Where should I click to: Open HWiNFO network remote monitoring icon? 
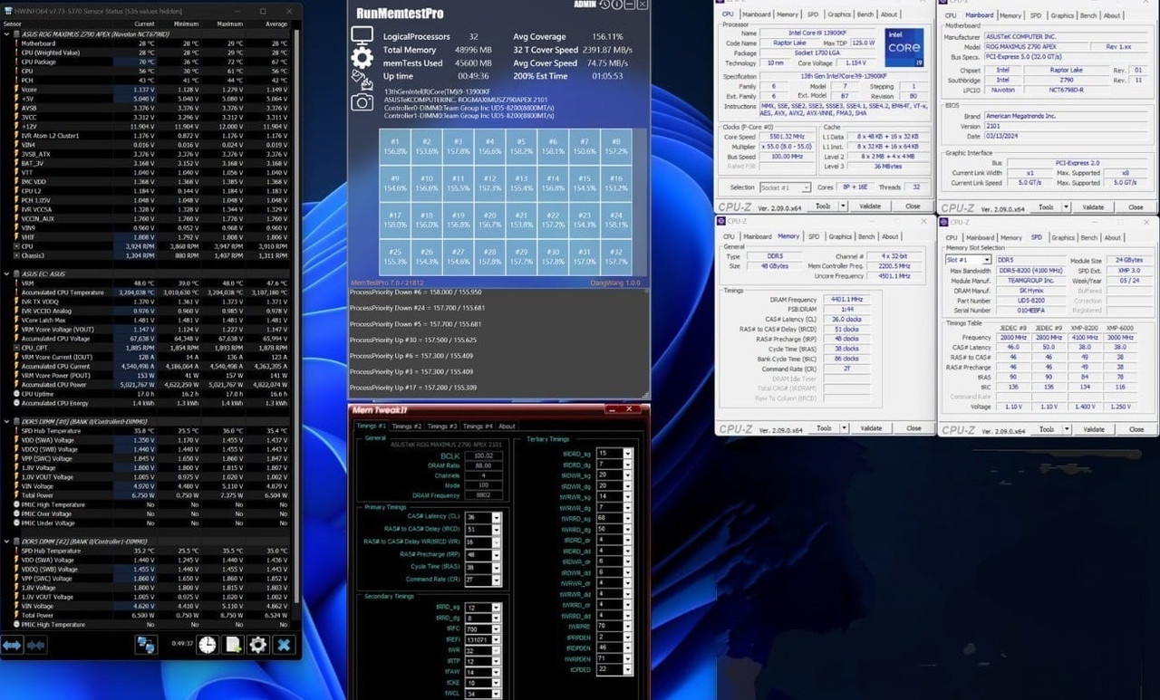[x=146, y=645]
